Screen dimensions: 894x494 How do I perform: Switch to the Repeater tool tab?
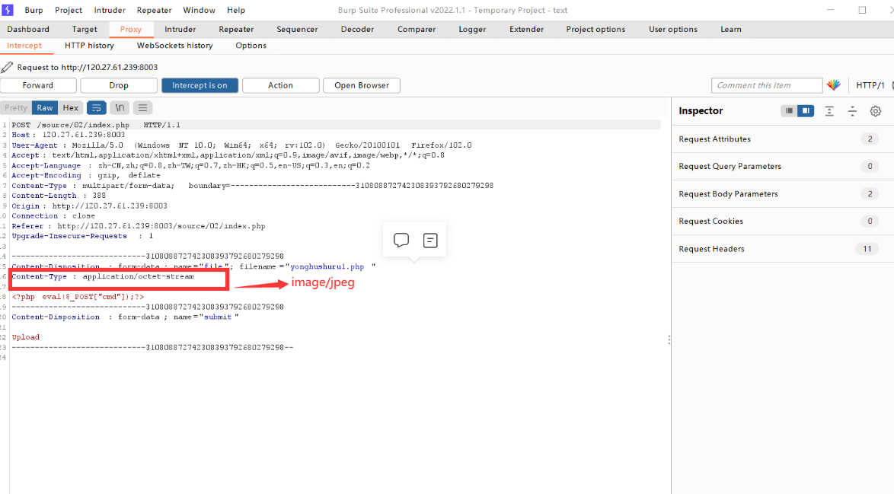pos(236,29)
